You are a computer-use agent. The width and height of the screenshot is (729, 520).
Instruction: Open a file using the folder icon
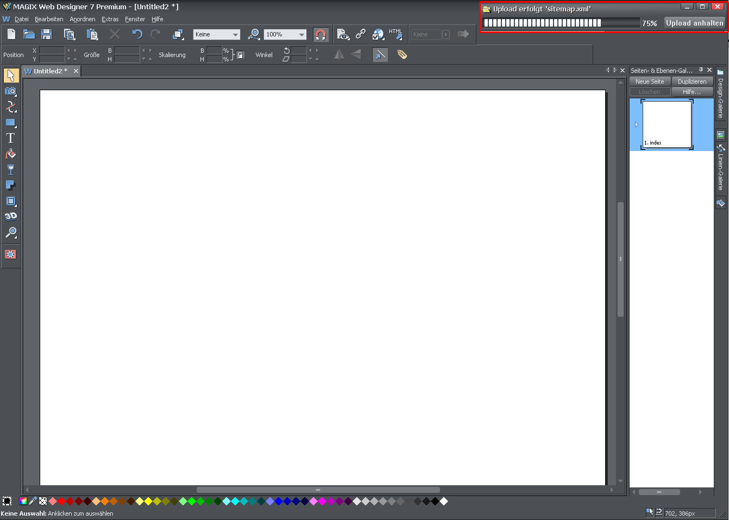coord(29,34)
